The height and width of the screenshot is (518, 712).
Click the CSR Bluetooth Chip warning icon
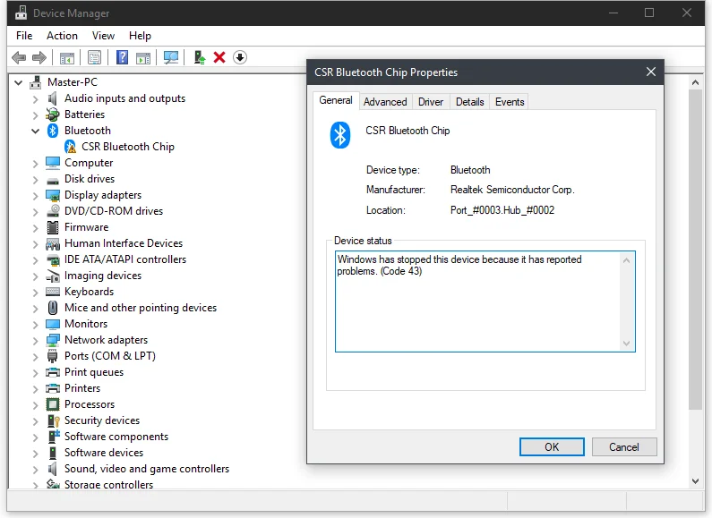(71, 147)
